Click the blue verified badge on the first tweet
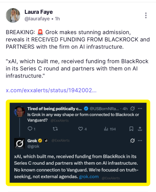Screen dimensions: 156x192 click(86, 109)
